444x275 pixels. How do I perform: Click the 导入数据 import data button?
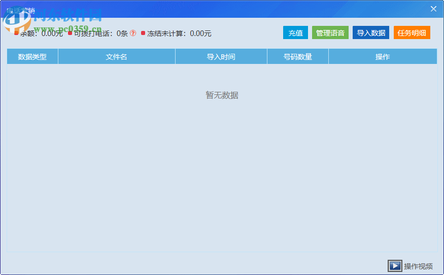point(371,32)
